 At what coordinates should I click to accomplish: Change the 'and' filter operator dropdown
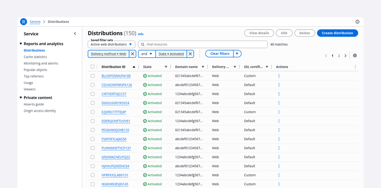147,54
